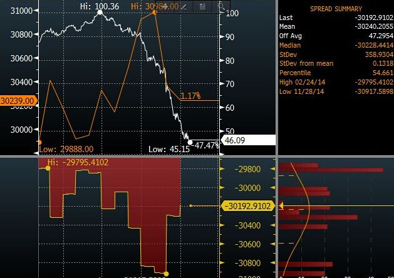Click the orange 1.17% change label
394x278 pixels.
190,96
